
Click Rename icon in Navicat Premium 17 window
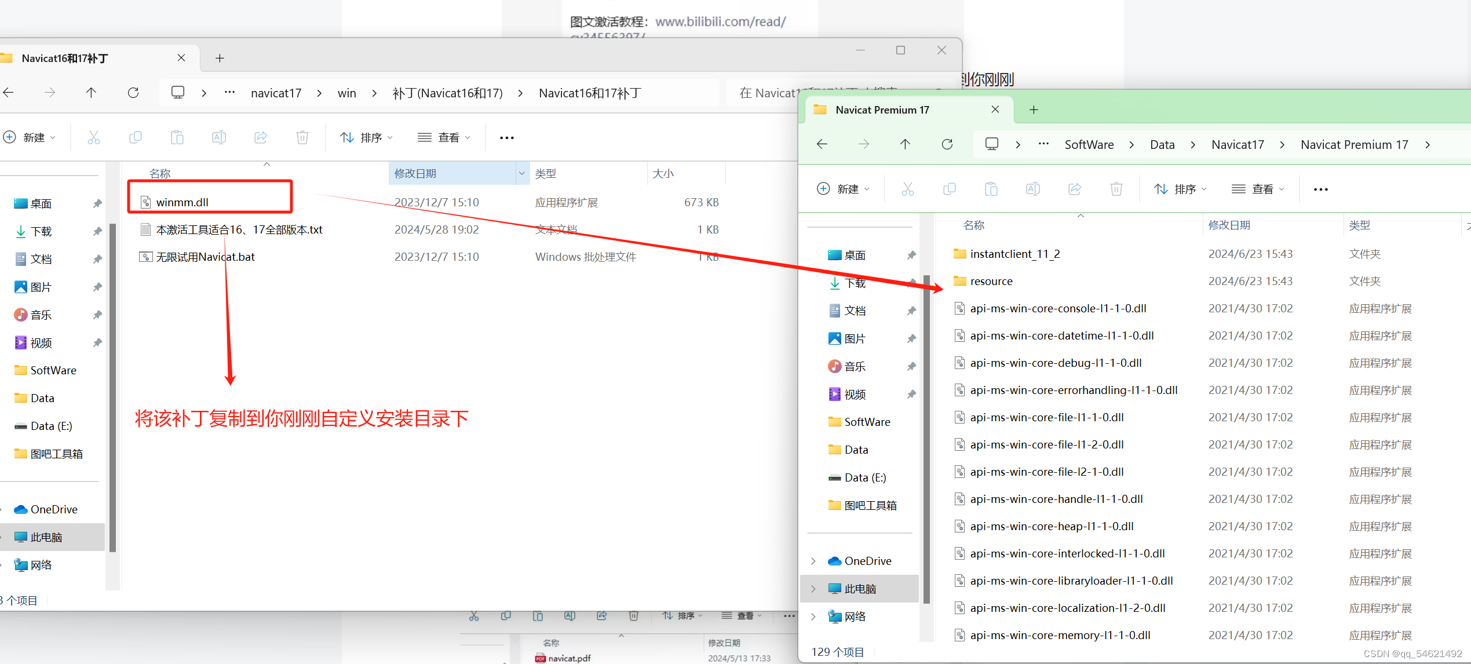point(1033,189)
